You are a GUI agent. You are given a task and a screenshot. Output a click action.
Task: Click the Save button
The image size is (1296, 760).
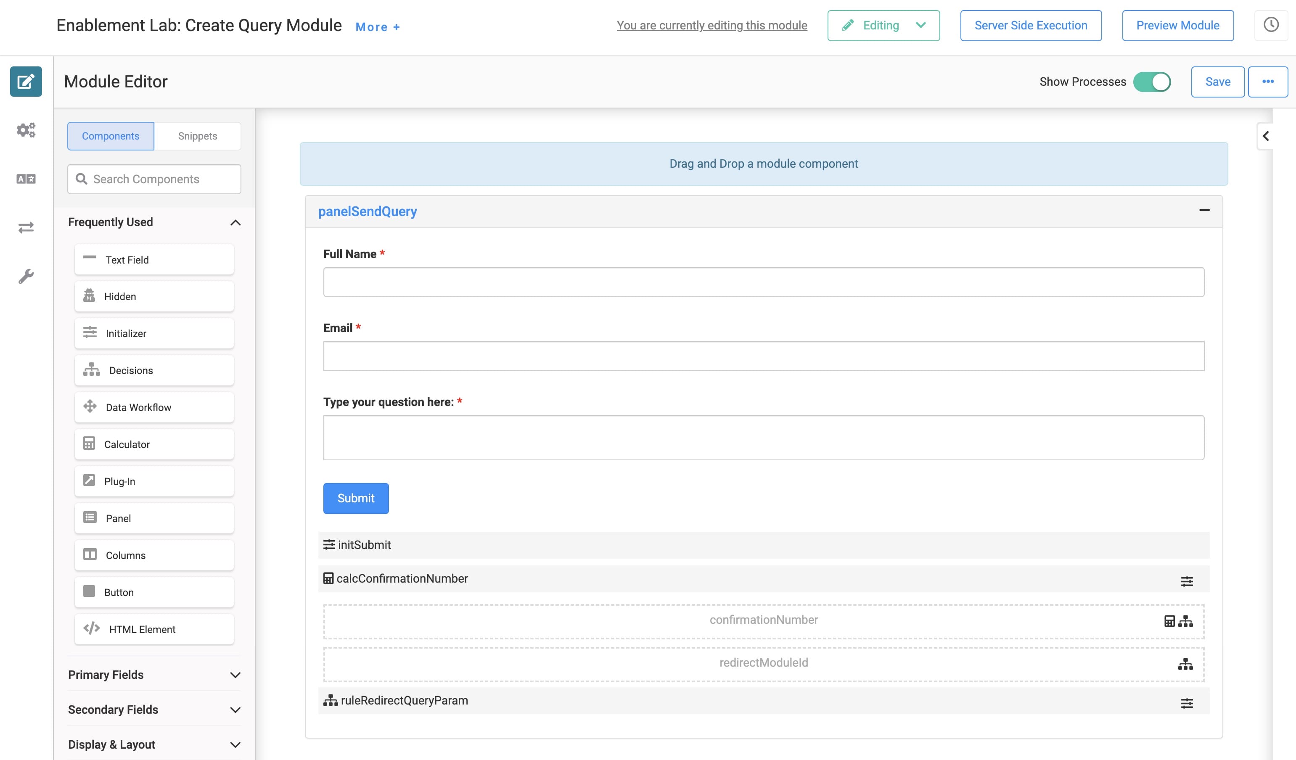[x=1217, y=82]
